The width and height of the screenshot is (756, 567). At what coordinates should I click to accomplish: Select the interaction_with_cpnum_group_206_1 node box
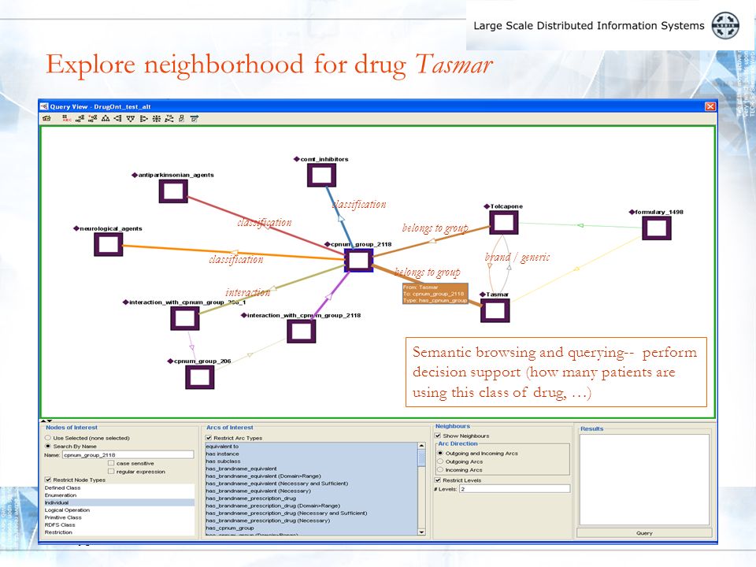184,318
